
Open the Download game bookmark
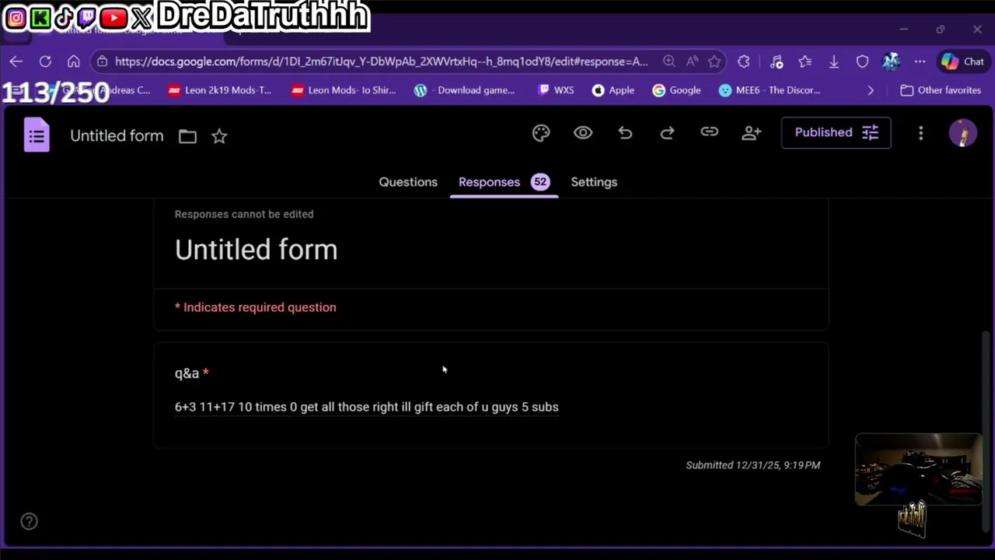tap(464, 90)
